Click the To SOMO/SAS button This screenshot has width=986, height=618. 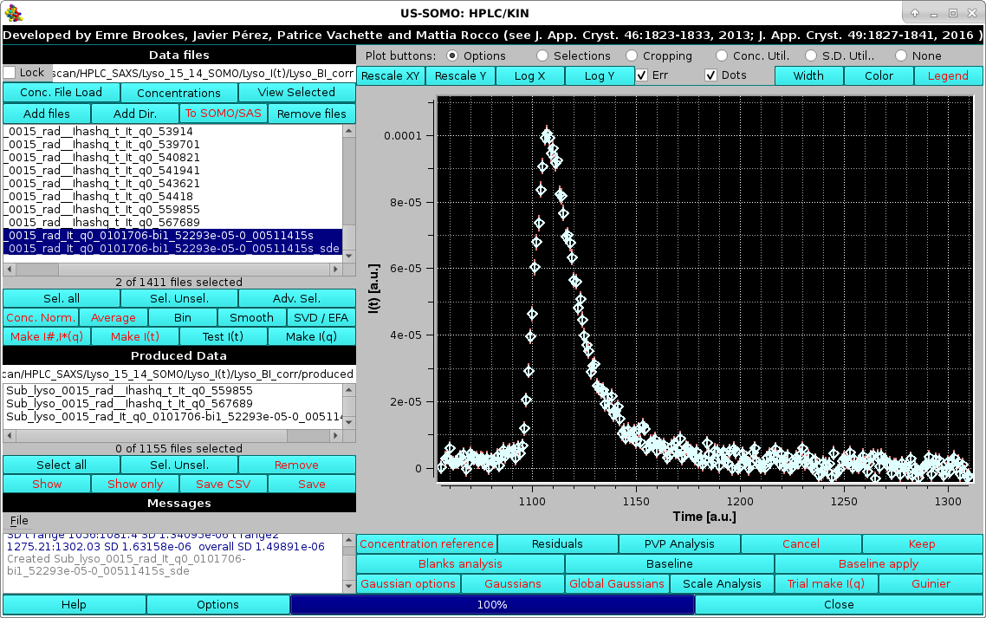click(x=223, y=114)
